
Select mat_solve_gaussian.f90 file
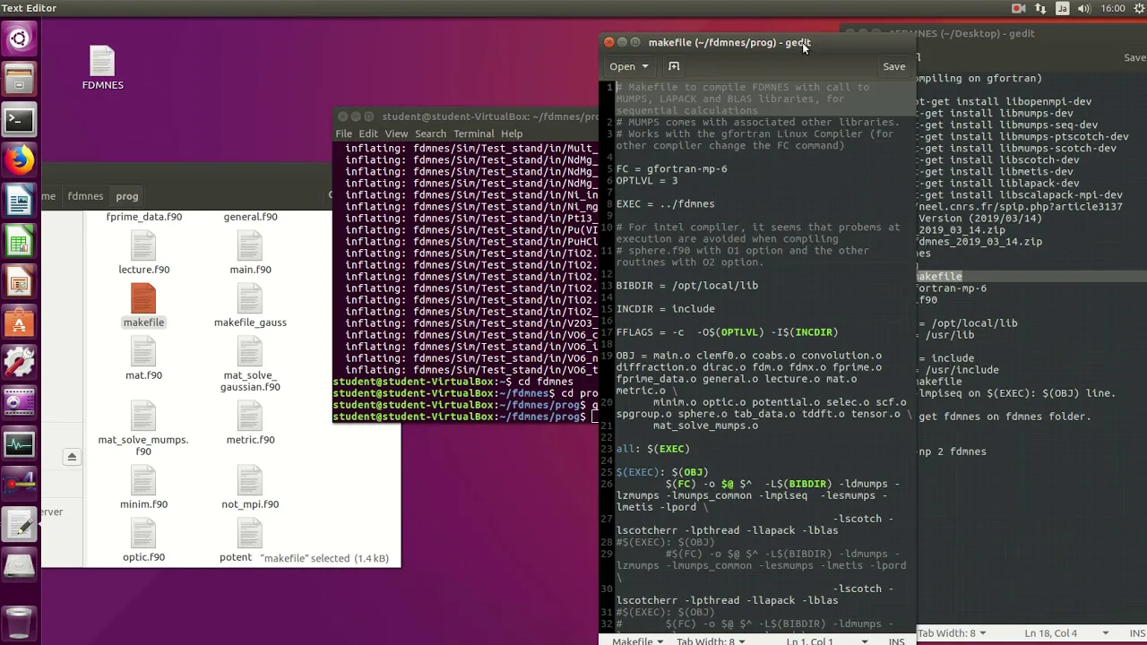[x=250, y=365]
